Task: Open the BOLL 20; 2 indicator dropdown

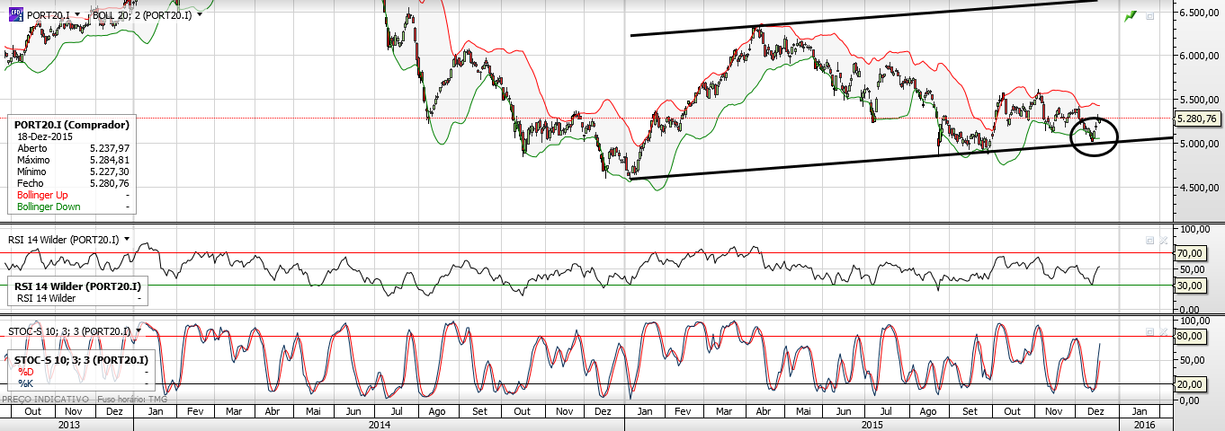Action: [200, 16]
